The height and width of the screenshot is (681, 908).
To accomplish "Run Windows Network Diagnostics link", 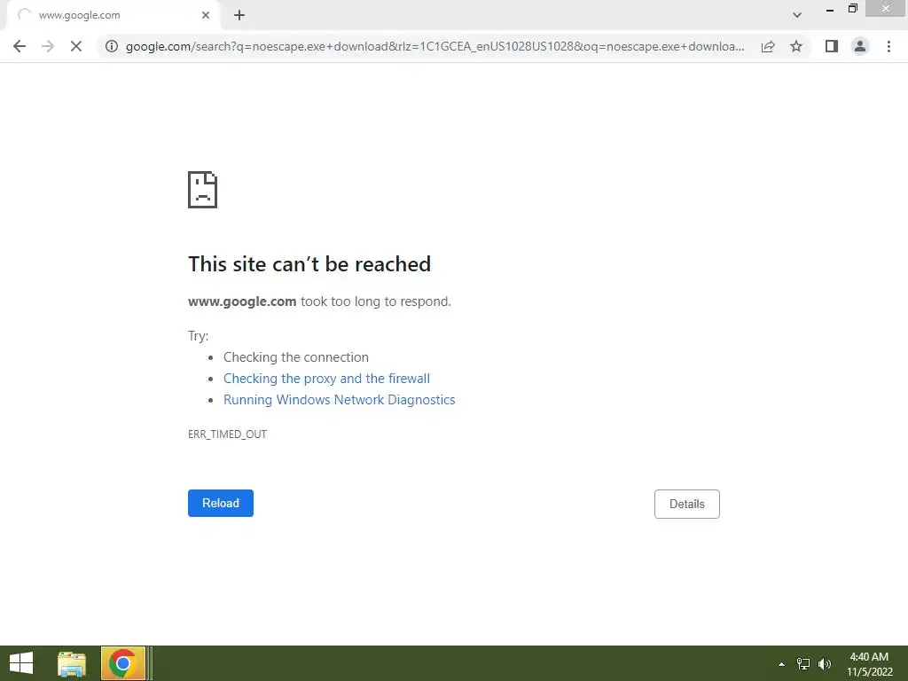I will click(340, 400).
